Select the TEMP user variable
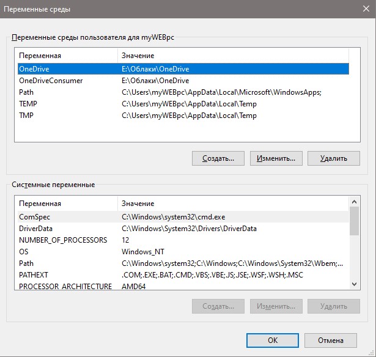This screenshot has width=376, height=357. point(183,104)
